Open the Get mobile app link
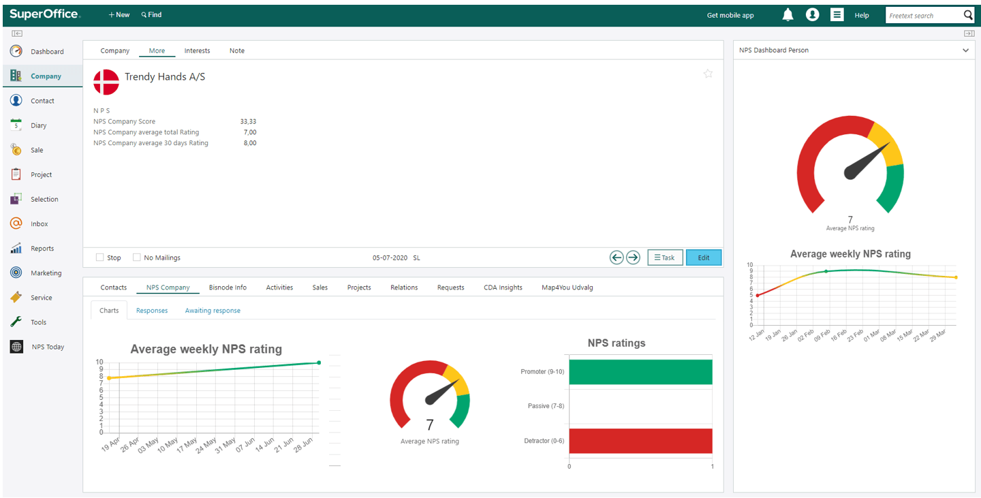This screenshot has height=498, width=981. click(x=730, y=16)
